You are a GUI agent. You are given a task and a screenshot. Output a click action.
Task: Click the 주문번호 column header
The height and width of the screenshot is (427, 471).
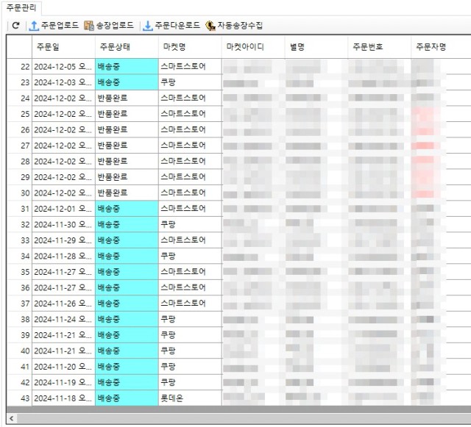[x=366, y=46]
